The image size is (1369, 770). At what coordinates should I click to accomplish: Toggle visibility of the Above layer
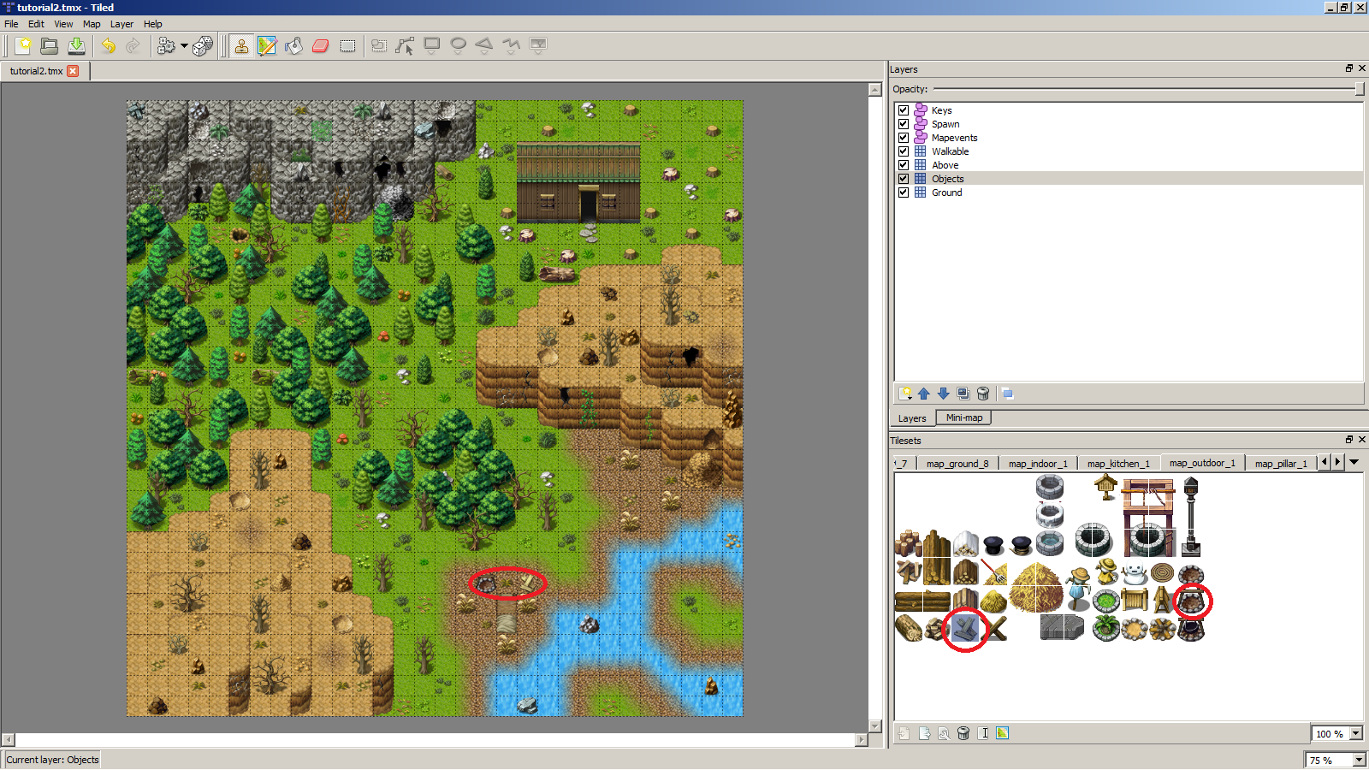coord(904,165)
